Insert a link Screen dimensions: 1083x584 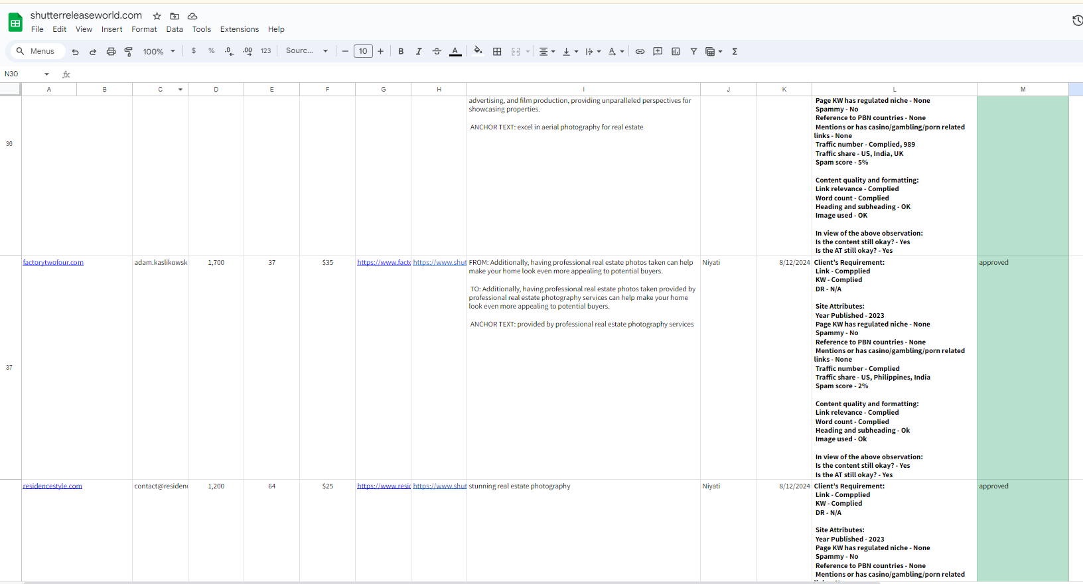[x=640, y=51]
